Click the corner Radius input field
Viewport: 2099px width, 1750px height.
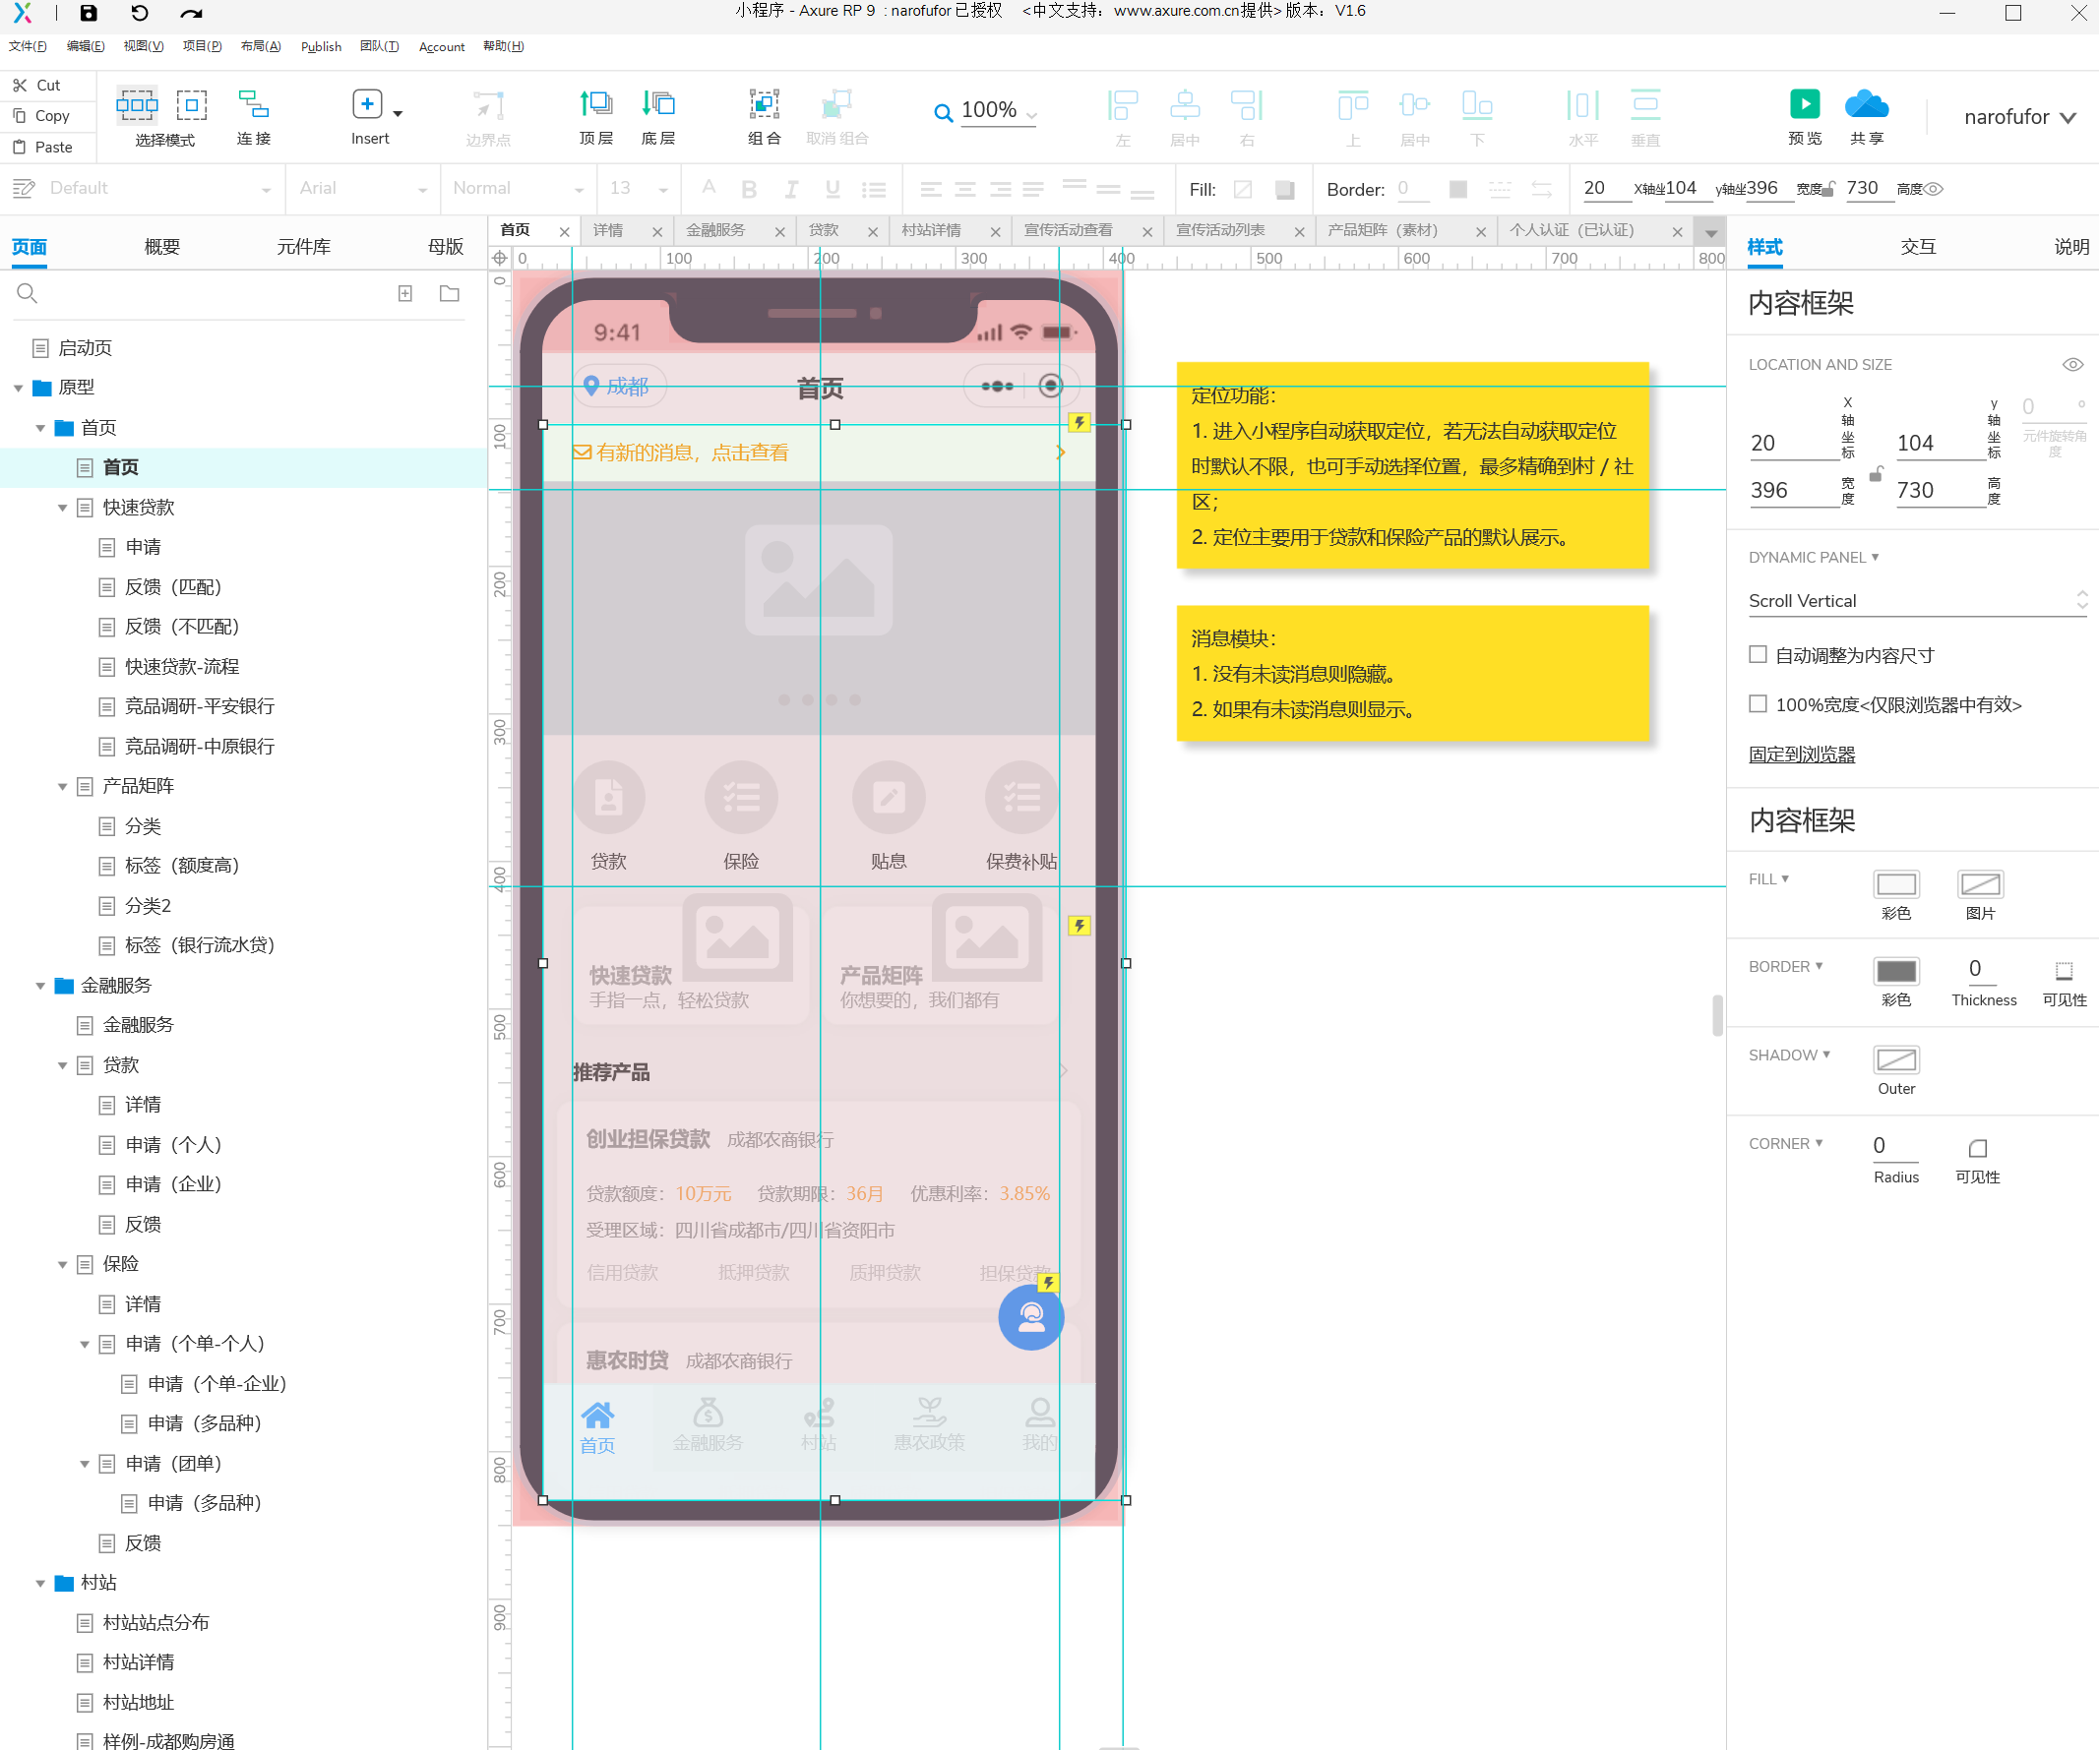[1894, 1145]
